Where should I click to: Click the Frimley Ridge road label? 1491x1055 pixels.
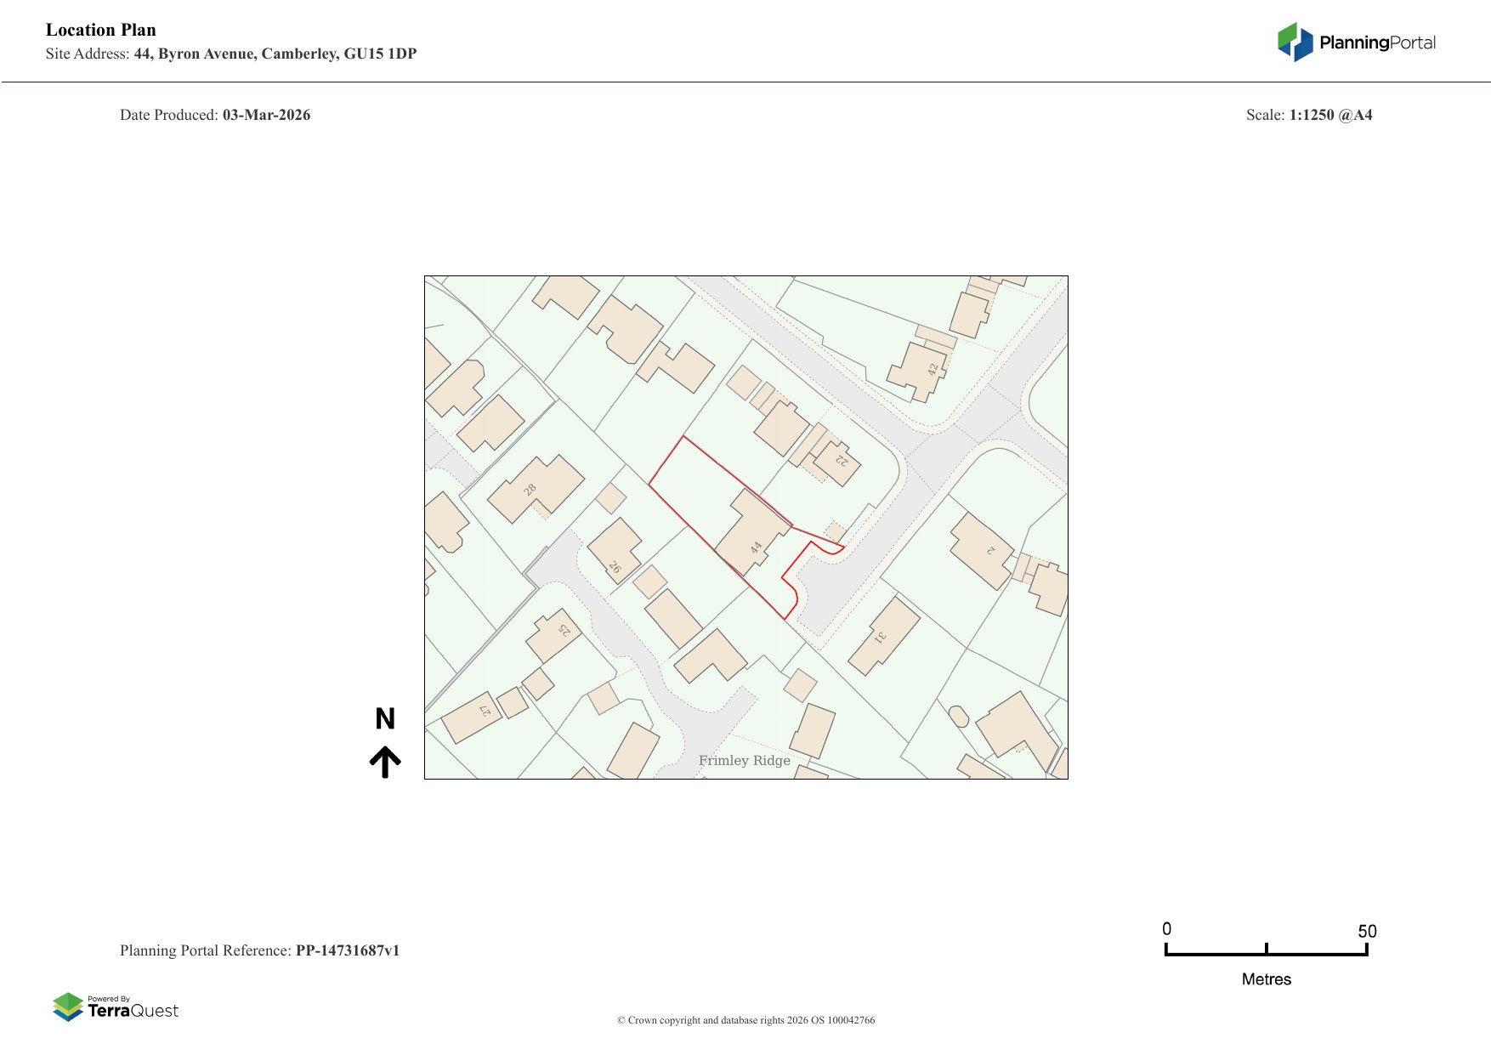pos(745,761)
